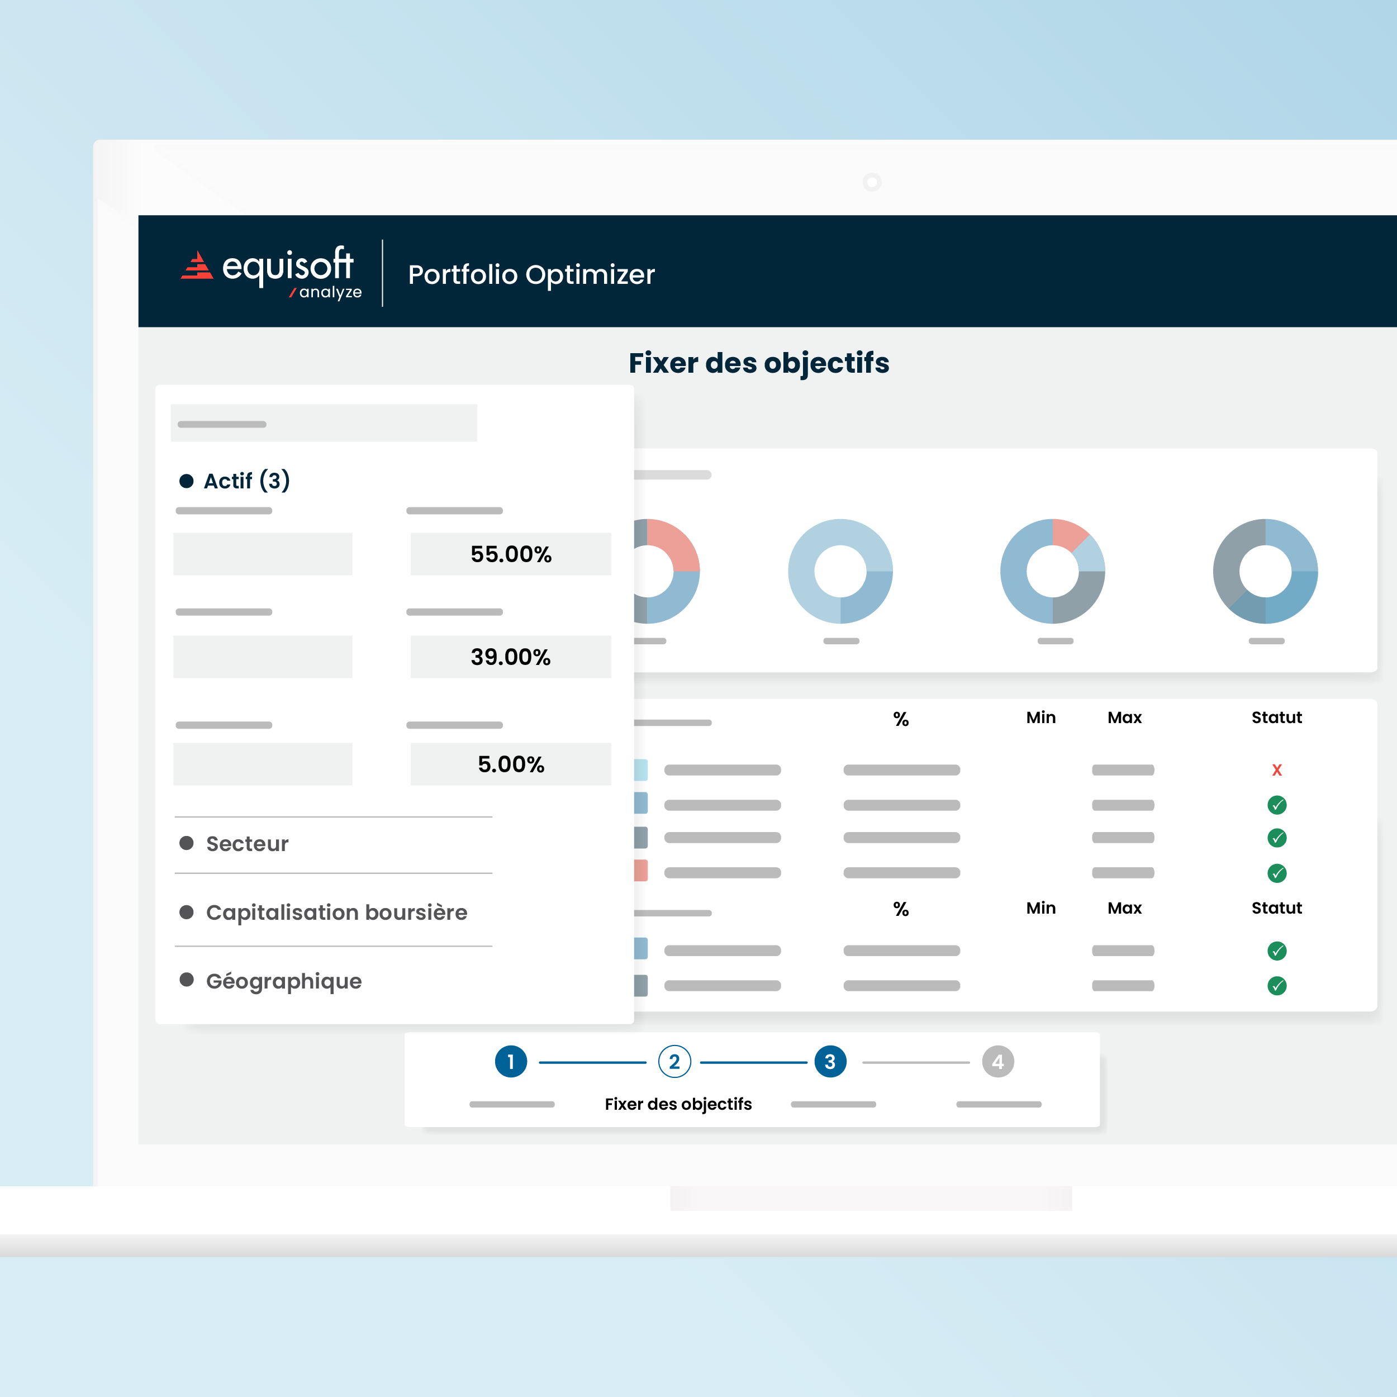
Task: Click the green checkmark beside the red swatch row
Action: (x=1277, y=873)
